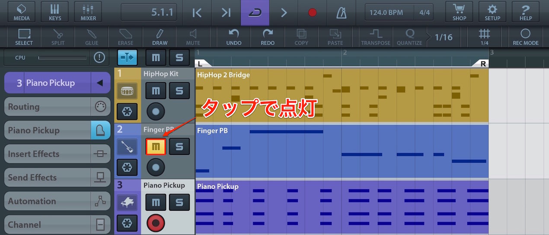Image resolution: width=549 pixels, height=235 pixels.
Task: Toggle the blue track list width button
Action: pyautogui.click(x=127, y=57)
